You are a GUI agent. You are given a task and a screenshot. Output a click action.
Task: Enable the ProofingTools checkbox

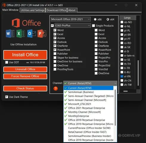[55, 69]
